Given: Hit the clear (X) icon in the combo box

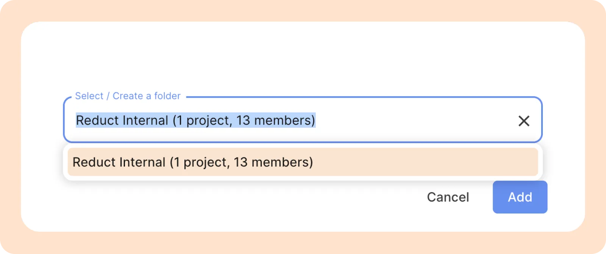Looking at the screenshot, I should [x=524, y=121].
